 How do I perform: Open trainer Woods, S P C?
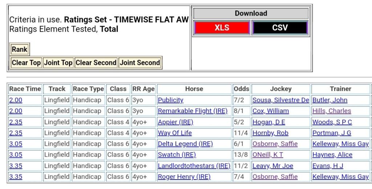pyautogui.click(x=332, y=122)
